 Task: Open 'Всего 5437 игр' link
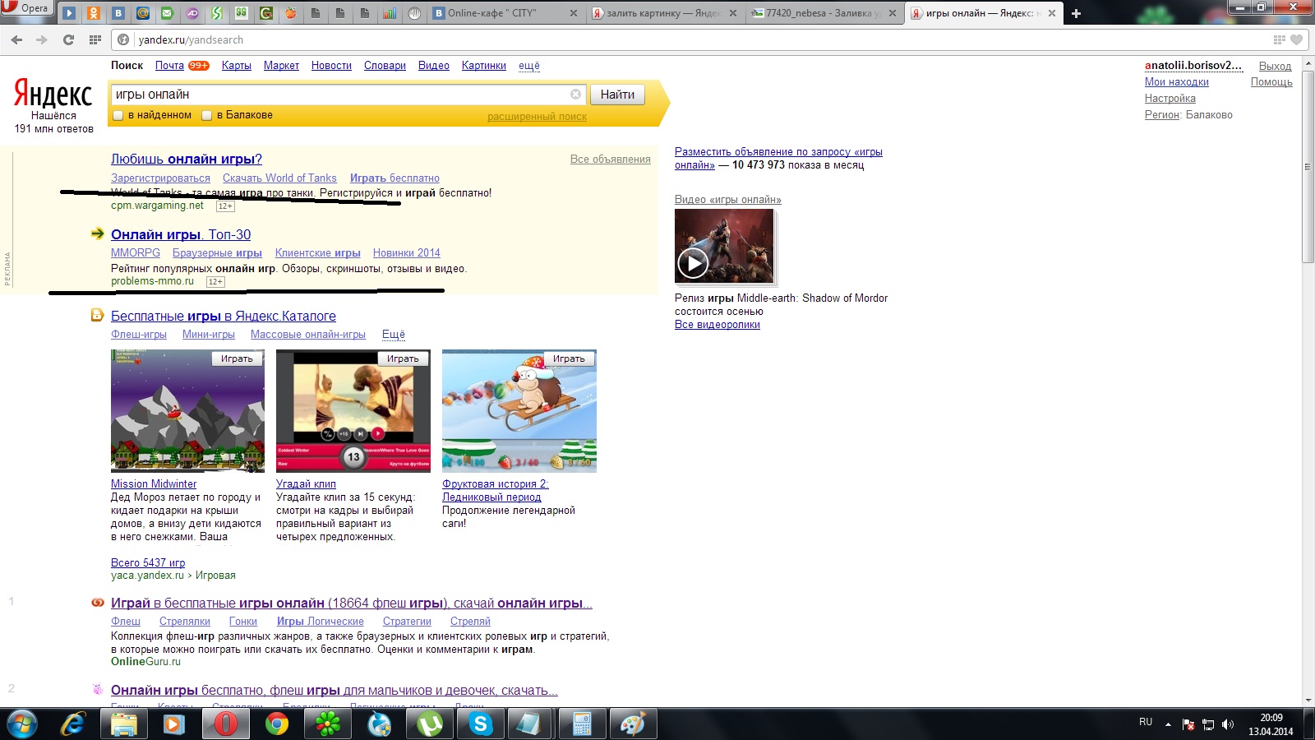tap(148, 563)
